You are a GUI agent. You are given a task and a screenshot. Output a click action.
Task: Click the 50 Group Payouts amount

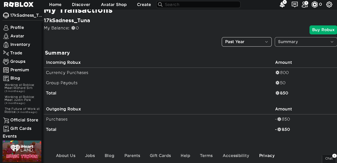coord(280,83)
